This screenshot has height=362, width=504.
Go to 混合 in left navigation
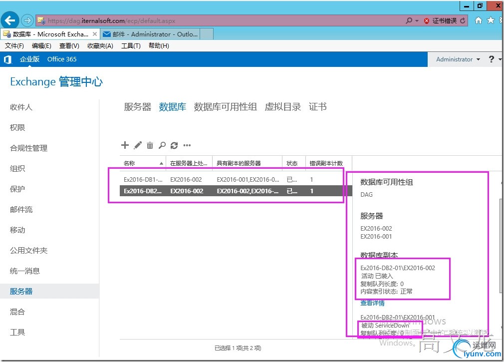tap(17, 312)
